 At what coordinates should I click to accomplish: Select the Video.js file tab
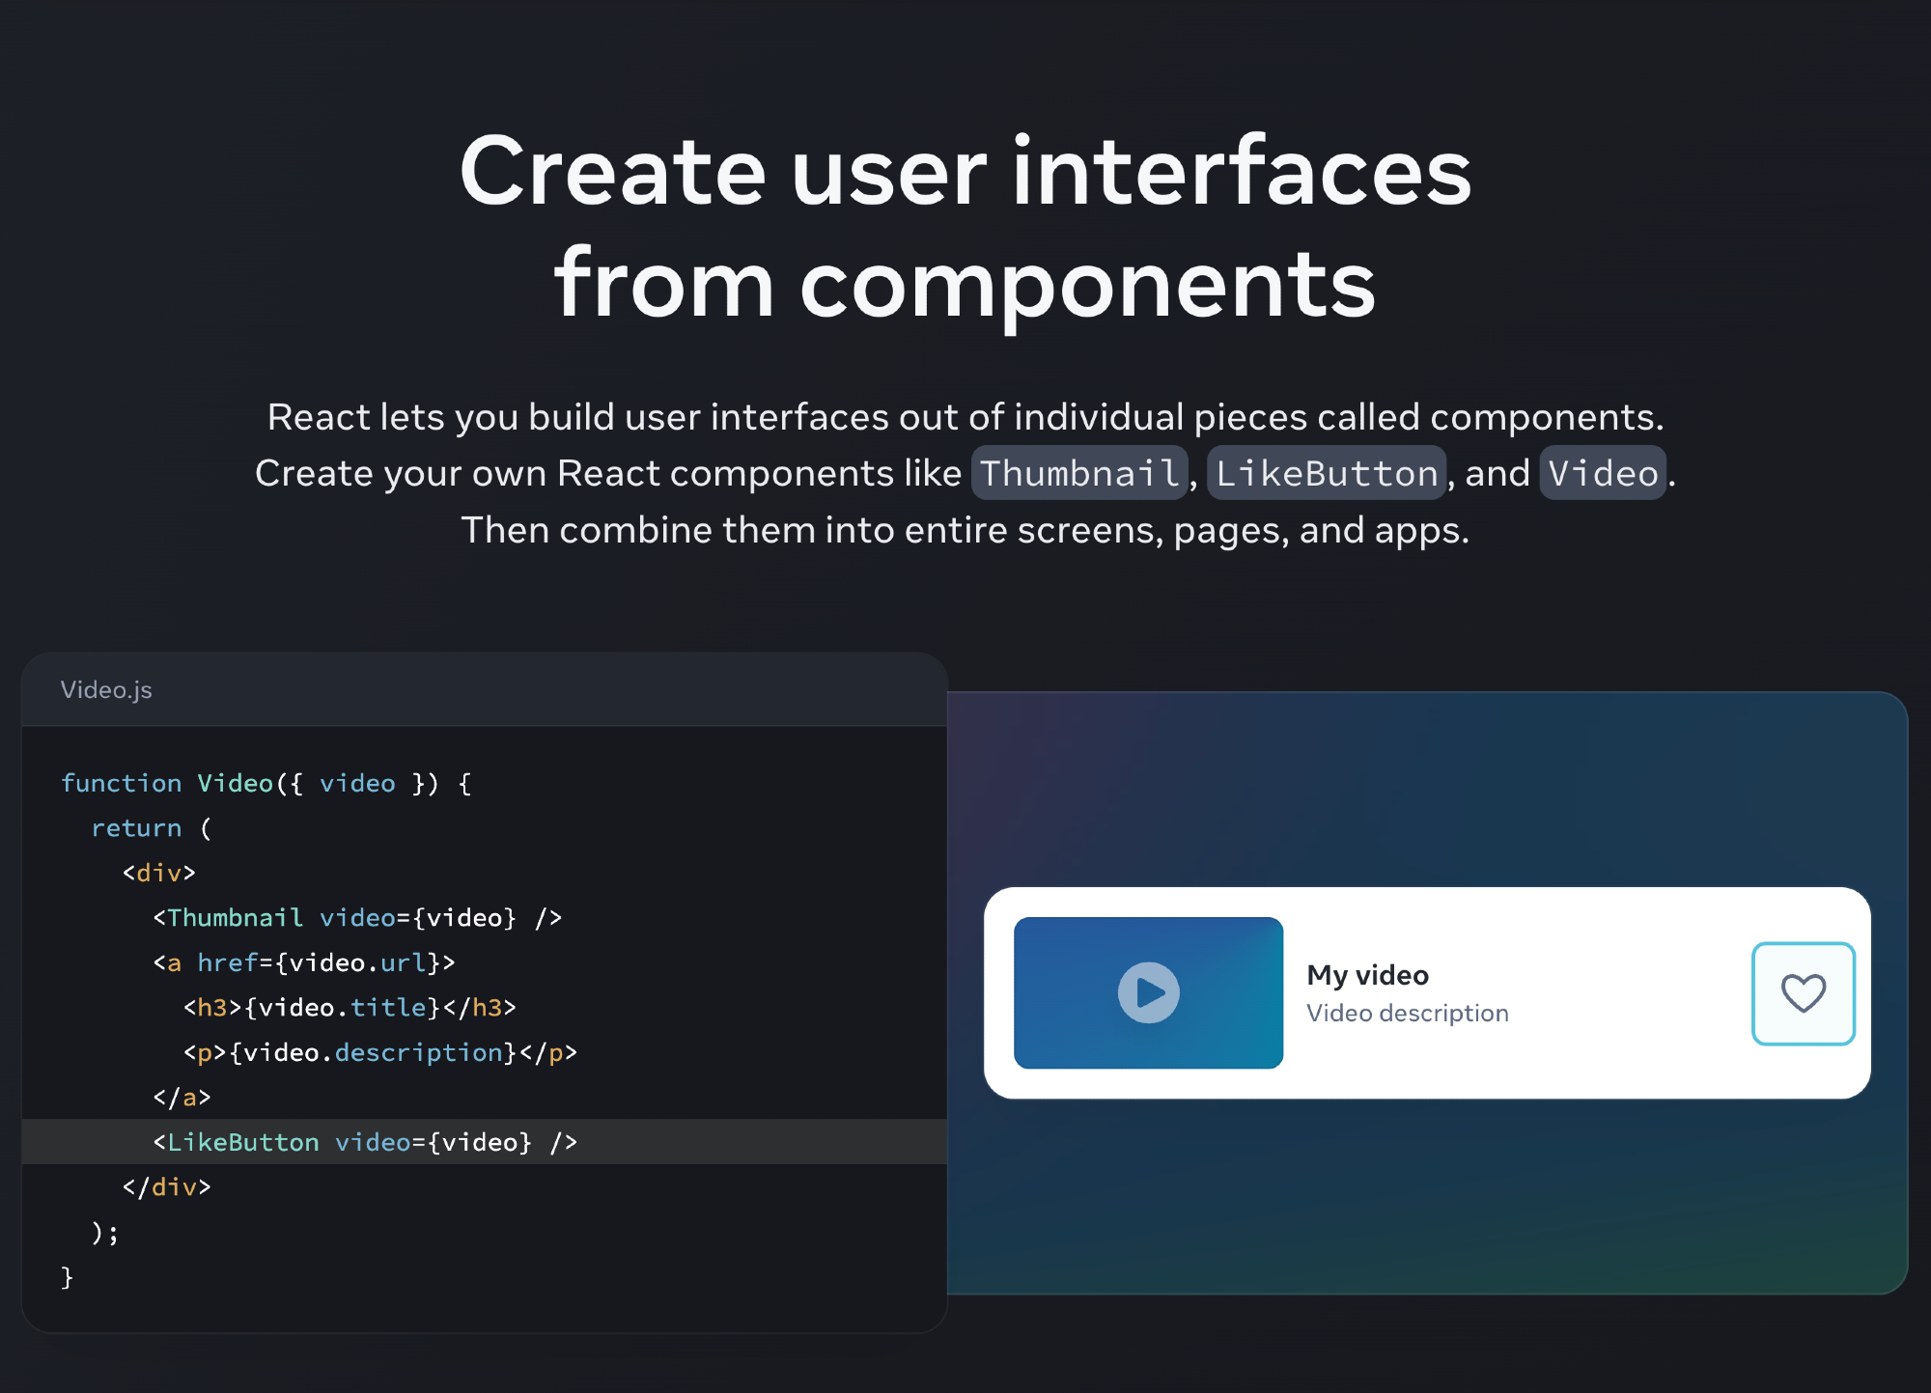[x=106, y=689]
